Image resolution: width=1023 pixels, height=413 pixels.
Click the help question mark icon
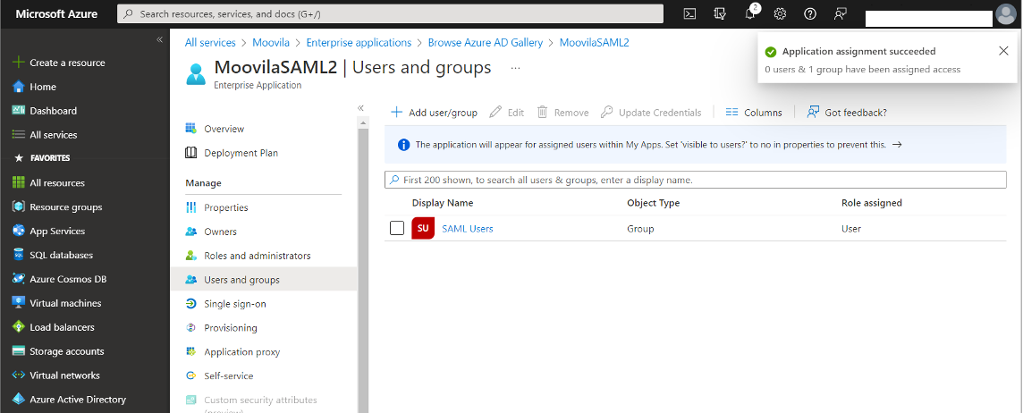[x=810, y=13]
